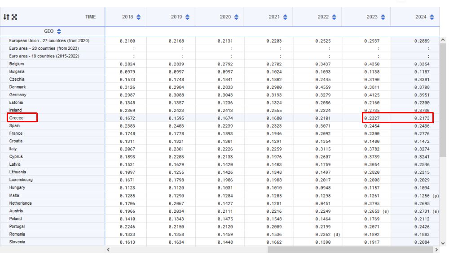Sort the table by the 2023 column
This screenshot has height=258, width=449.
[383, 17]
